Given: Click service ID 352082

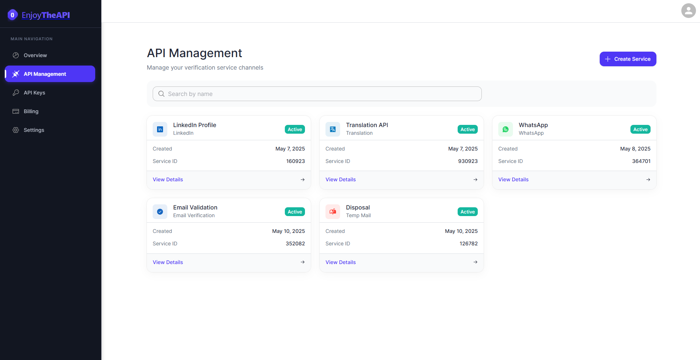Looking at the screenshot, I should (x=295, y=244).
